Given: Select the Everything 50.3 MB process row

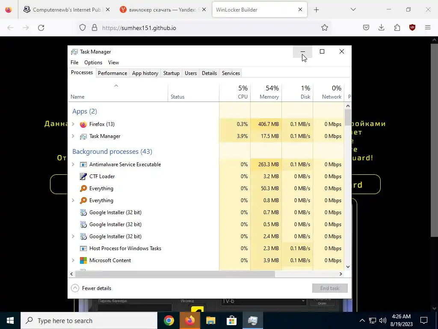Looking at the screenshot, I should click(x=206, y=188).
